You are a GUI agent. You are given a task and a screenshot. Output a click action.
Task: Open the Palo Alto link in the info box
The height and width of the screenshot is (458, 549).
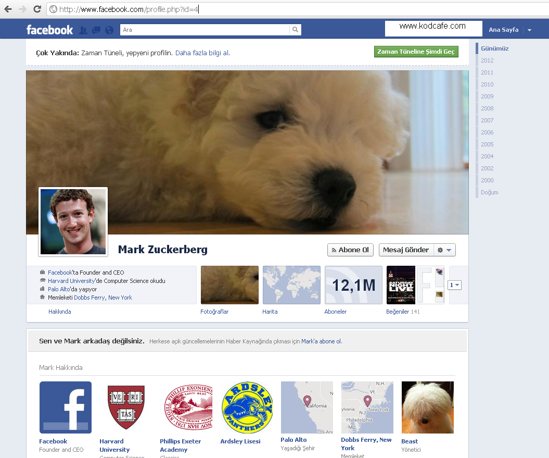pos(59,289)
